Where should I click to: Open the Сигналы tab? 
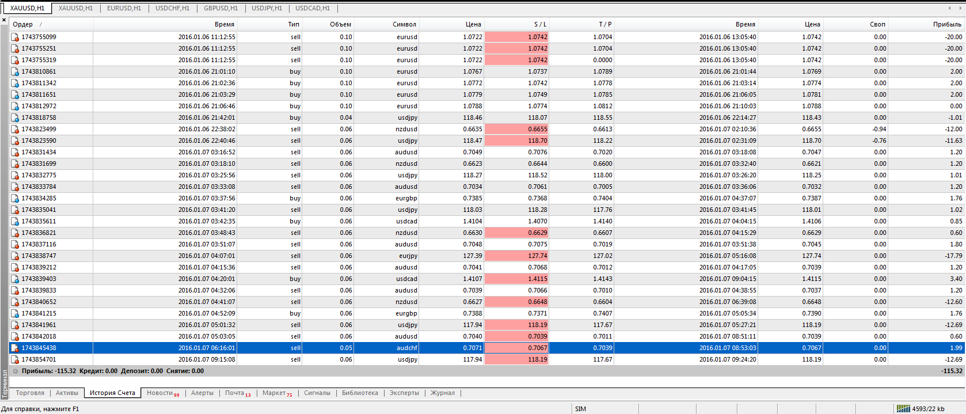click(317, 393)
